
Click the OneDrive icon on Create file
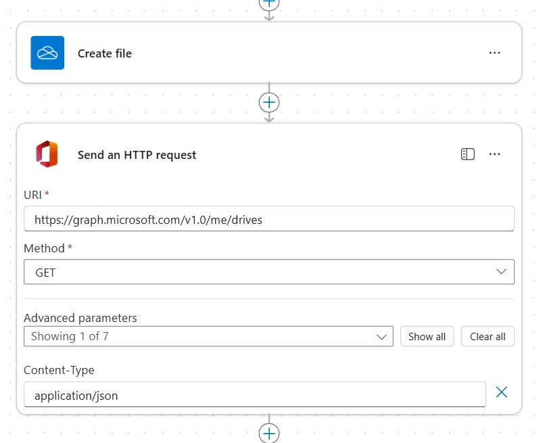tap(47, 53)
